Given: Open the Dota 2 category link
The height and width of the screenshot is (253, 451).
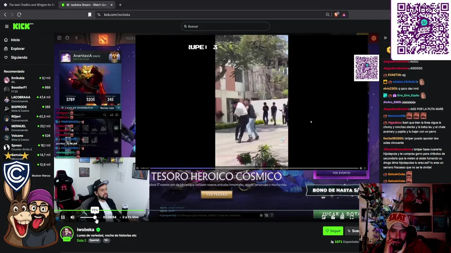Looking at the screenshot, I should 81,240.
